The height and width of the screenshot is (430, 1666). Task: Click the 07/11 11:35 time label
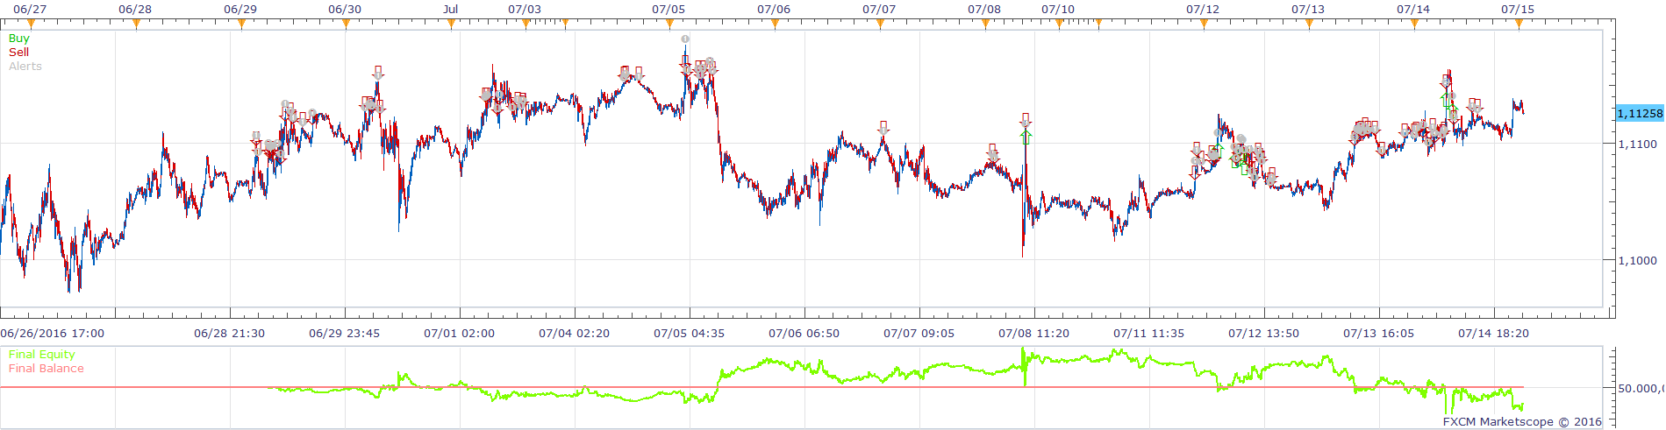click(1149, 334)
